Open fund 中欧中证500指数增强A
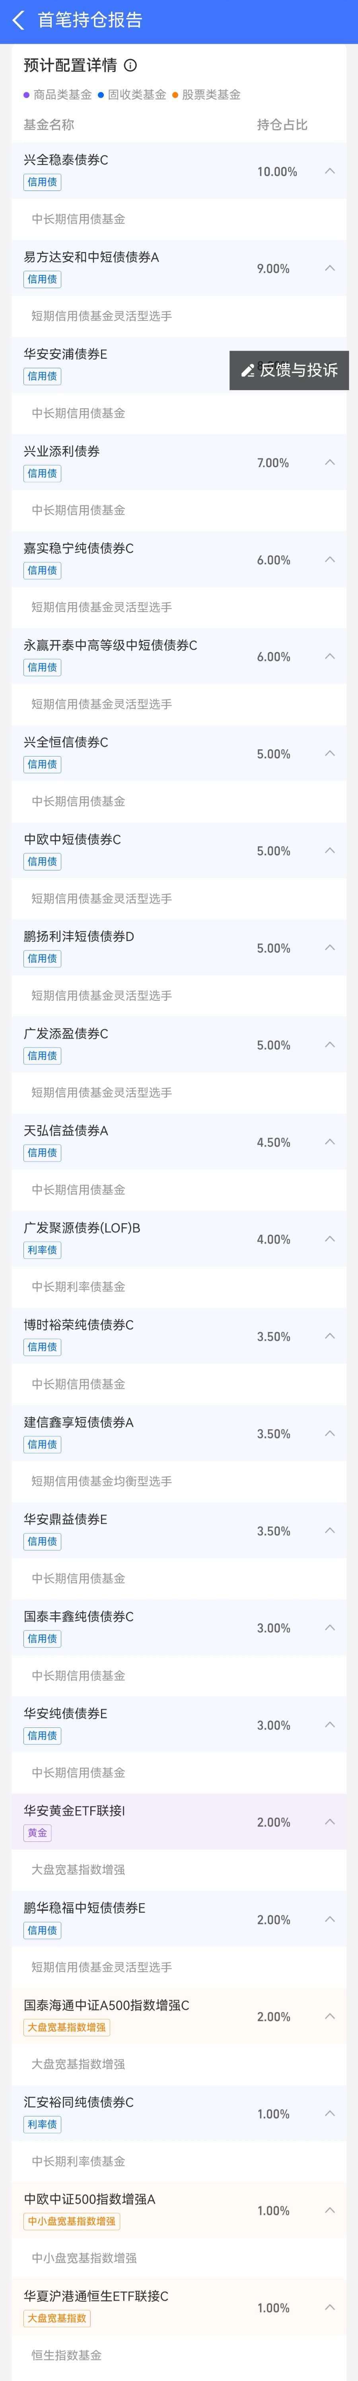358x2381 pixels. 89,2199
